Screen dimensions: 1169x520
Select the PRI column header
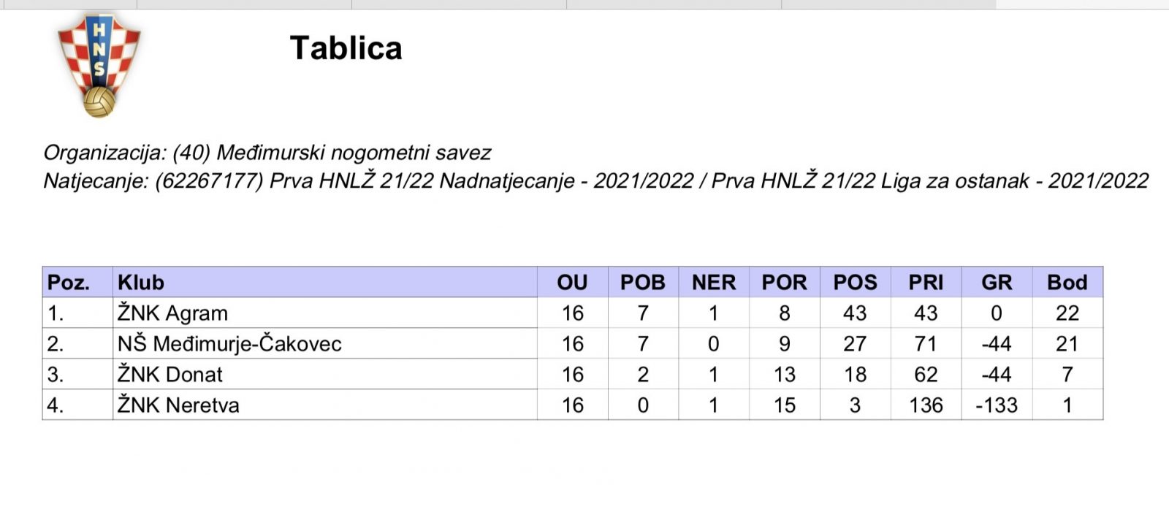point(926,283)
